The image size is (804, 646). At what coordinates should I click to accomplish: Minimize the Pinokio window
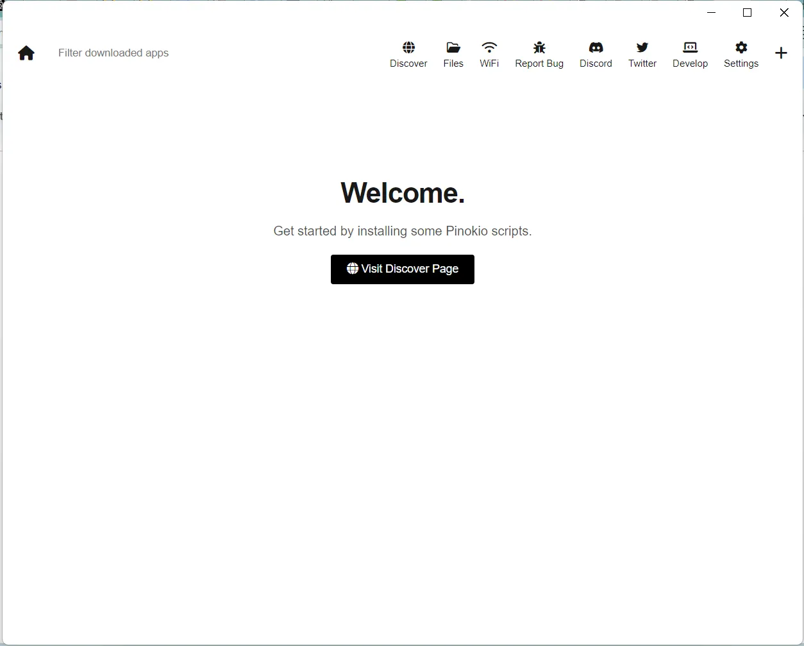[712, 13]
